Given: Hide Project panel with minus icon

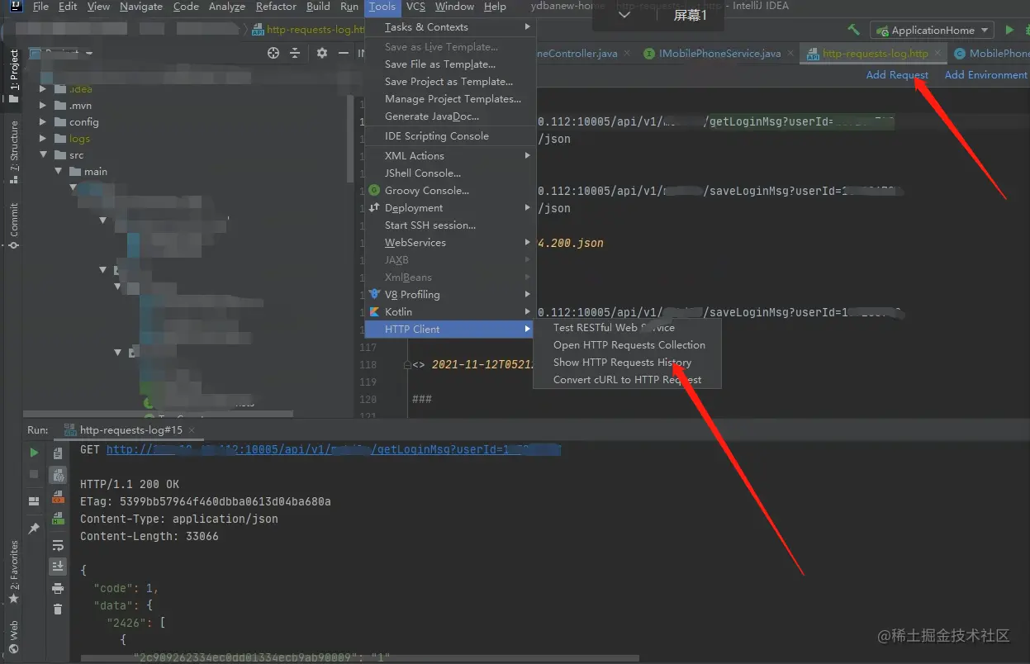Looking at the screenshot, I should (x=342, y=53).
